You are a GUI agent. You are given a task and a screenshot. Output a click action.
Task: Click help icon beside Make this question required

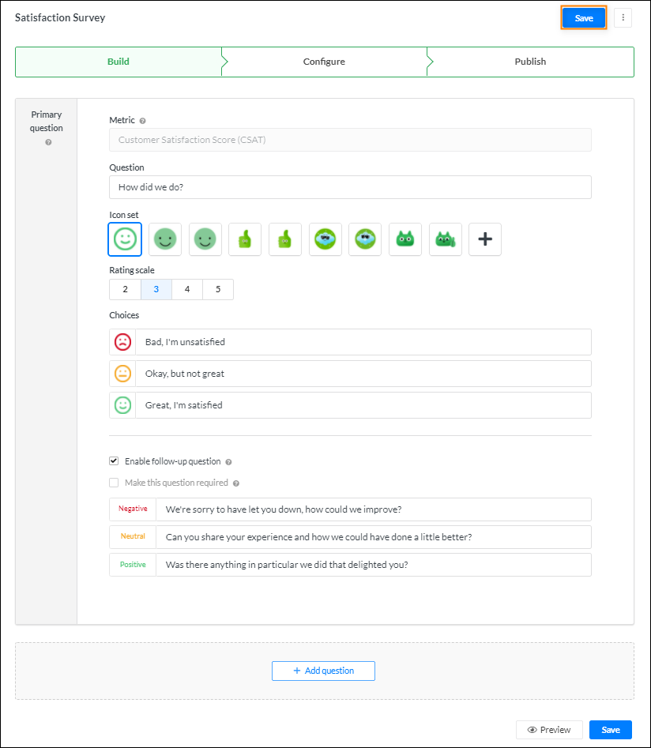point(235,483)
